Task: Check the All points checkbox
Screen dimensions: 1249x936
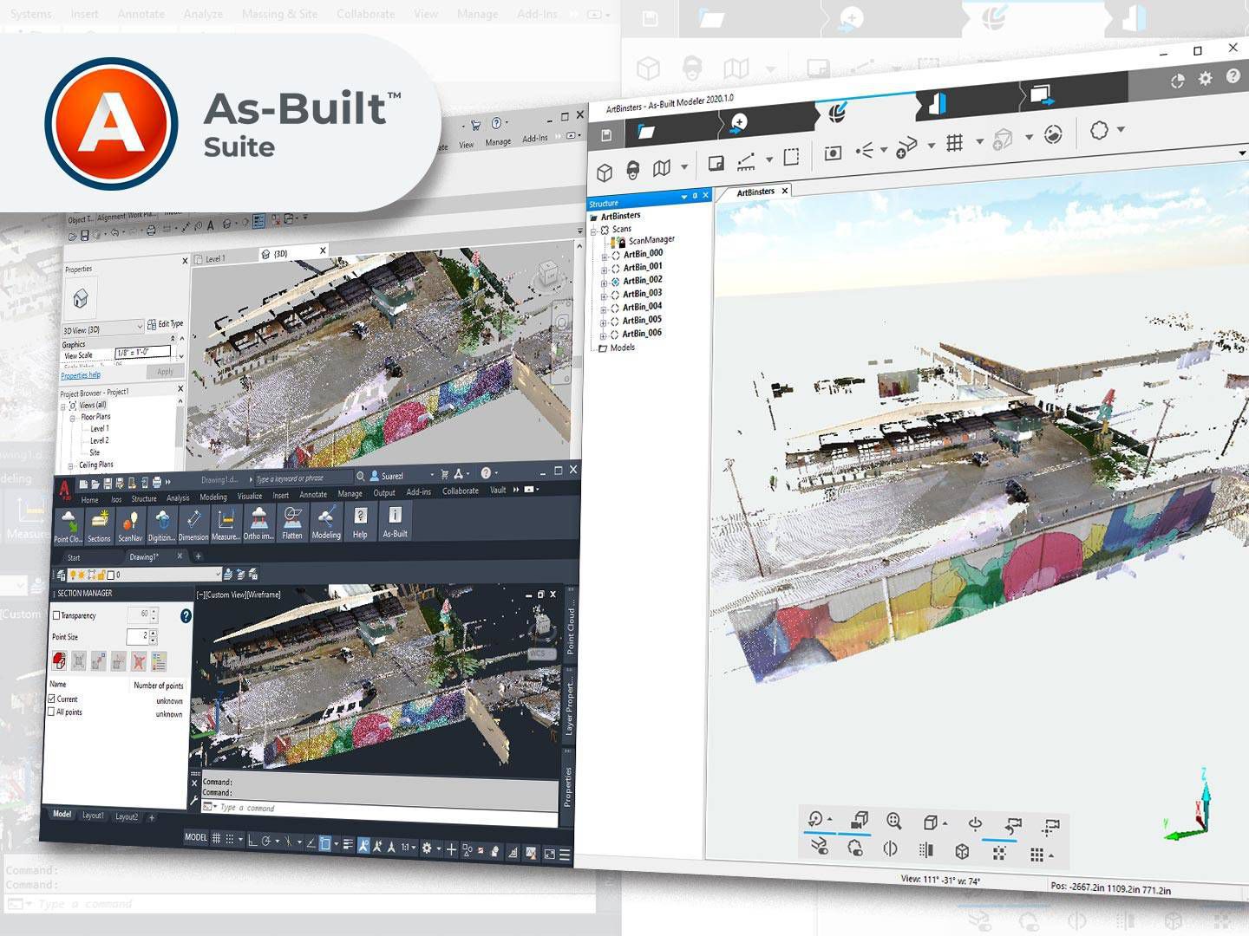Action: pos(51,712)
